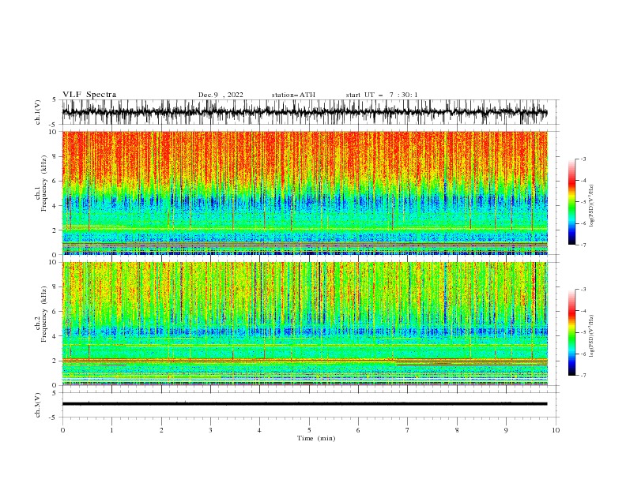
Task: Click the '-7' value on ch.2 colorbar
Action: tap(583, 376)
